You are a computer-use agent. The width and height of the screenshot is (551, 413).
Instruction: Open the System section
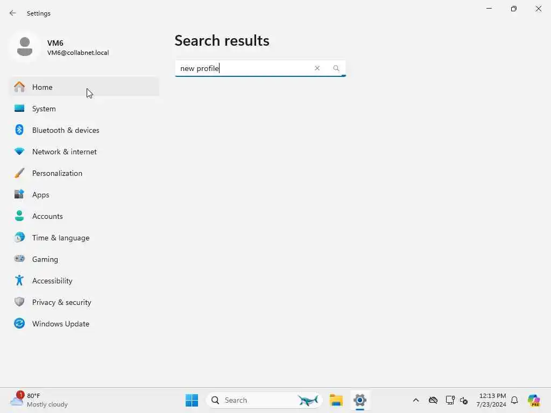pyautogui.click(x=84, y=109)
